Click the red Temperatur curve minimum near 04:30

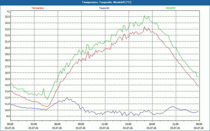tap(46, 107)
